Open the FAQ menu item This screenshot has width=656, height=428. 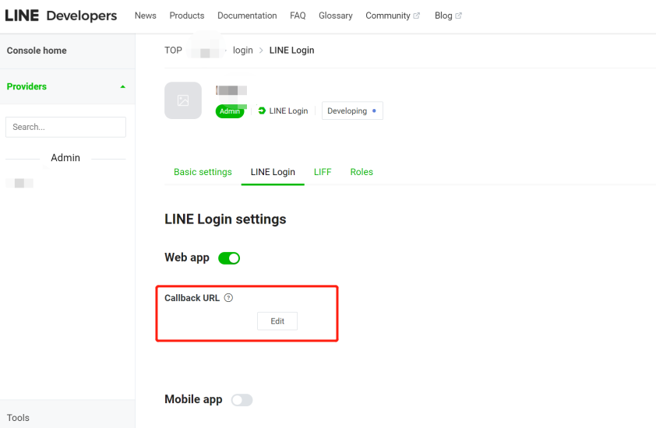pyautogui.click(x=298, y=16)
